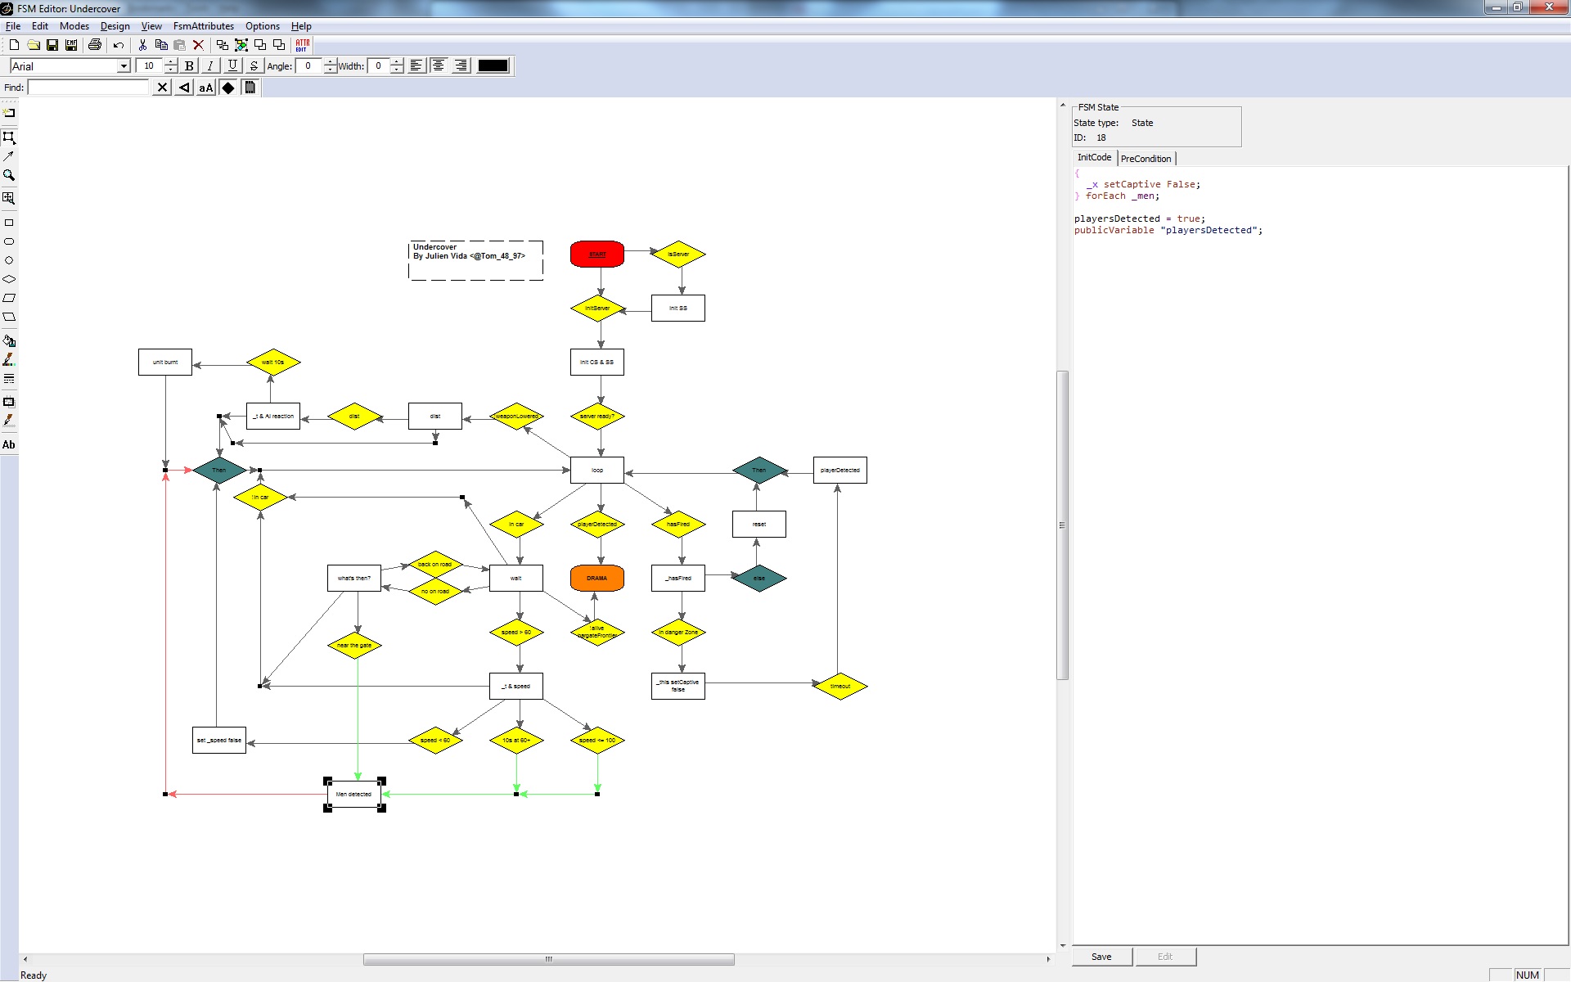Open the FsmAttributes menu

coord(203,26)
